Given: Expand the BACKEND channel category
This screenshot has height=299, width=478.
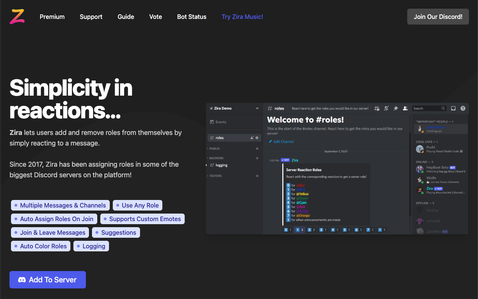Looking at the screenshot, I should click(x=216, y=158).
